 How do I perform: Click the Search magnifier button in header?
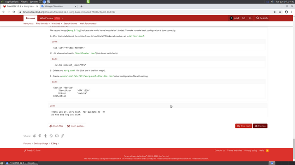click(262, 18)
